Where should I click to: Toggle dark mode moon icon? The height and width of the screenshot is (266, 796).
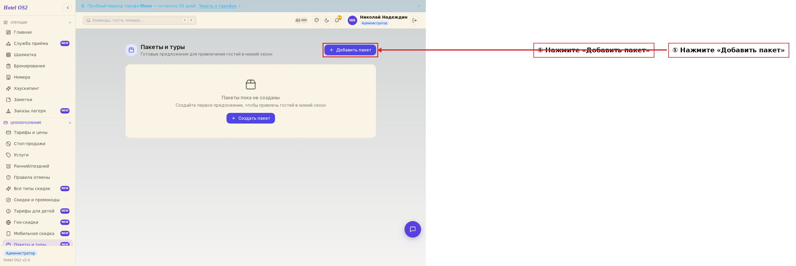[327, 20]
